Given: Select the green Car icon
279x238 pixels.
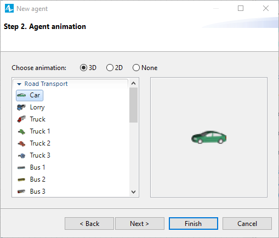Looking at the screenshot, I should (x=21, y=95).
